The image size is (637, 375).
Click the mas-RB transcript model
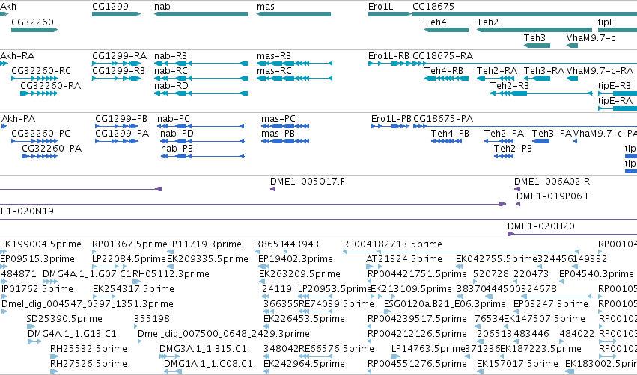click(x=294, y=63)
